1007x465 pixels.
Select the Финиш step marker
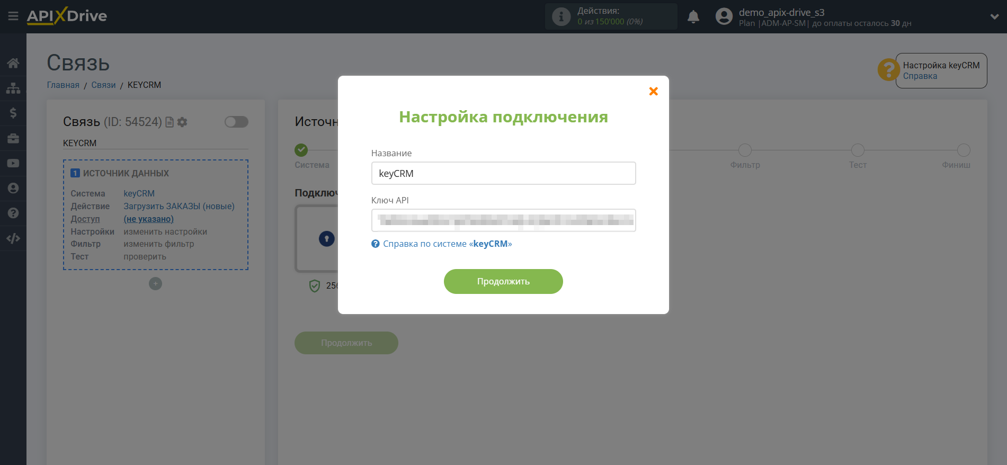point(964,150)
